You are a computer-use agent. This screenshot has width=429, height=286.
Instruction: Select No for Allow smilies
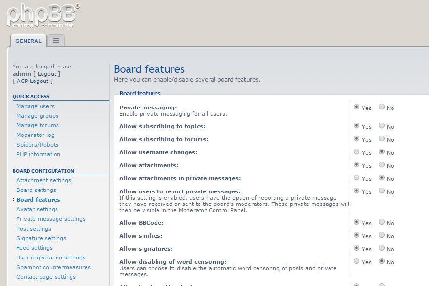click(x=381, y=235)
